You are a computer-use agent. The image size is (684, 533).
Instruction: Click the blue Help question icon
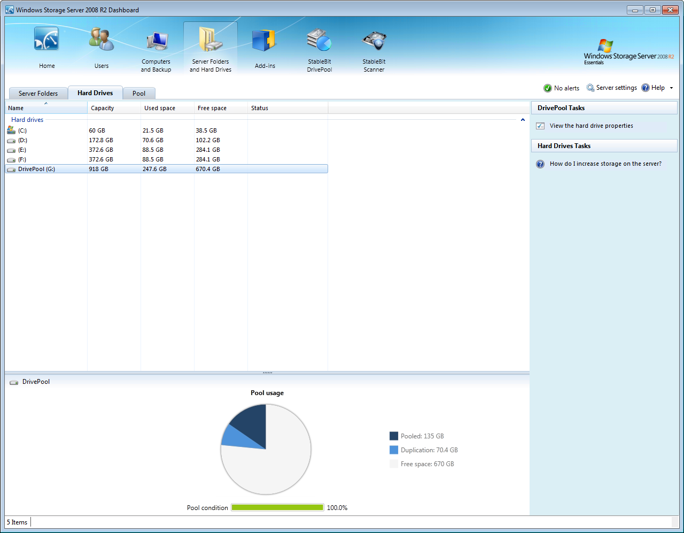(646, 88)
